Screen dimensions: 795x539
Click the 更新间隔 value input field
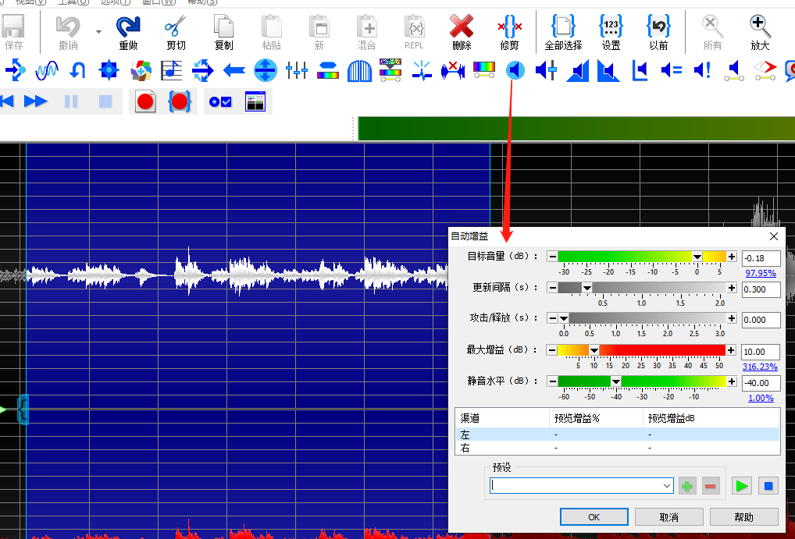click(761, 289)
